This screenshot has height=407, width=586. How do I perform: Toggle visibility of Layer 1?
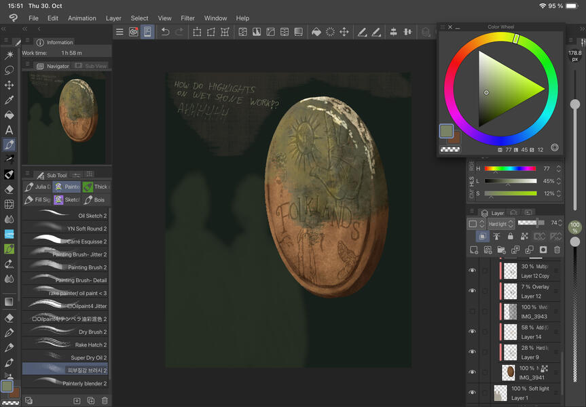(472, 392)
